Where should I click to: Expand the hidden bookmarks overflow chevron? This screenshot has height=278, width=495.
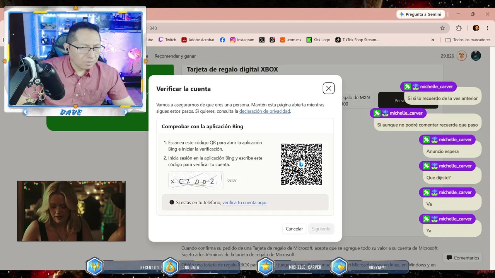(433, 40)
